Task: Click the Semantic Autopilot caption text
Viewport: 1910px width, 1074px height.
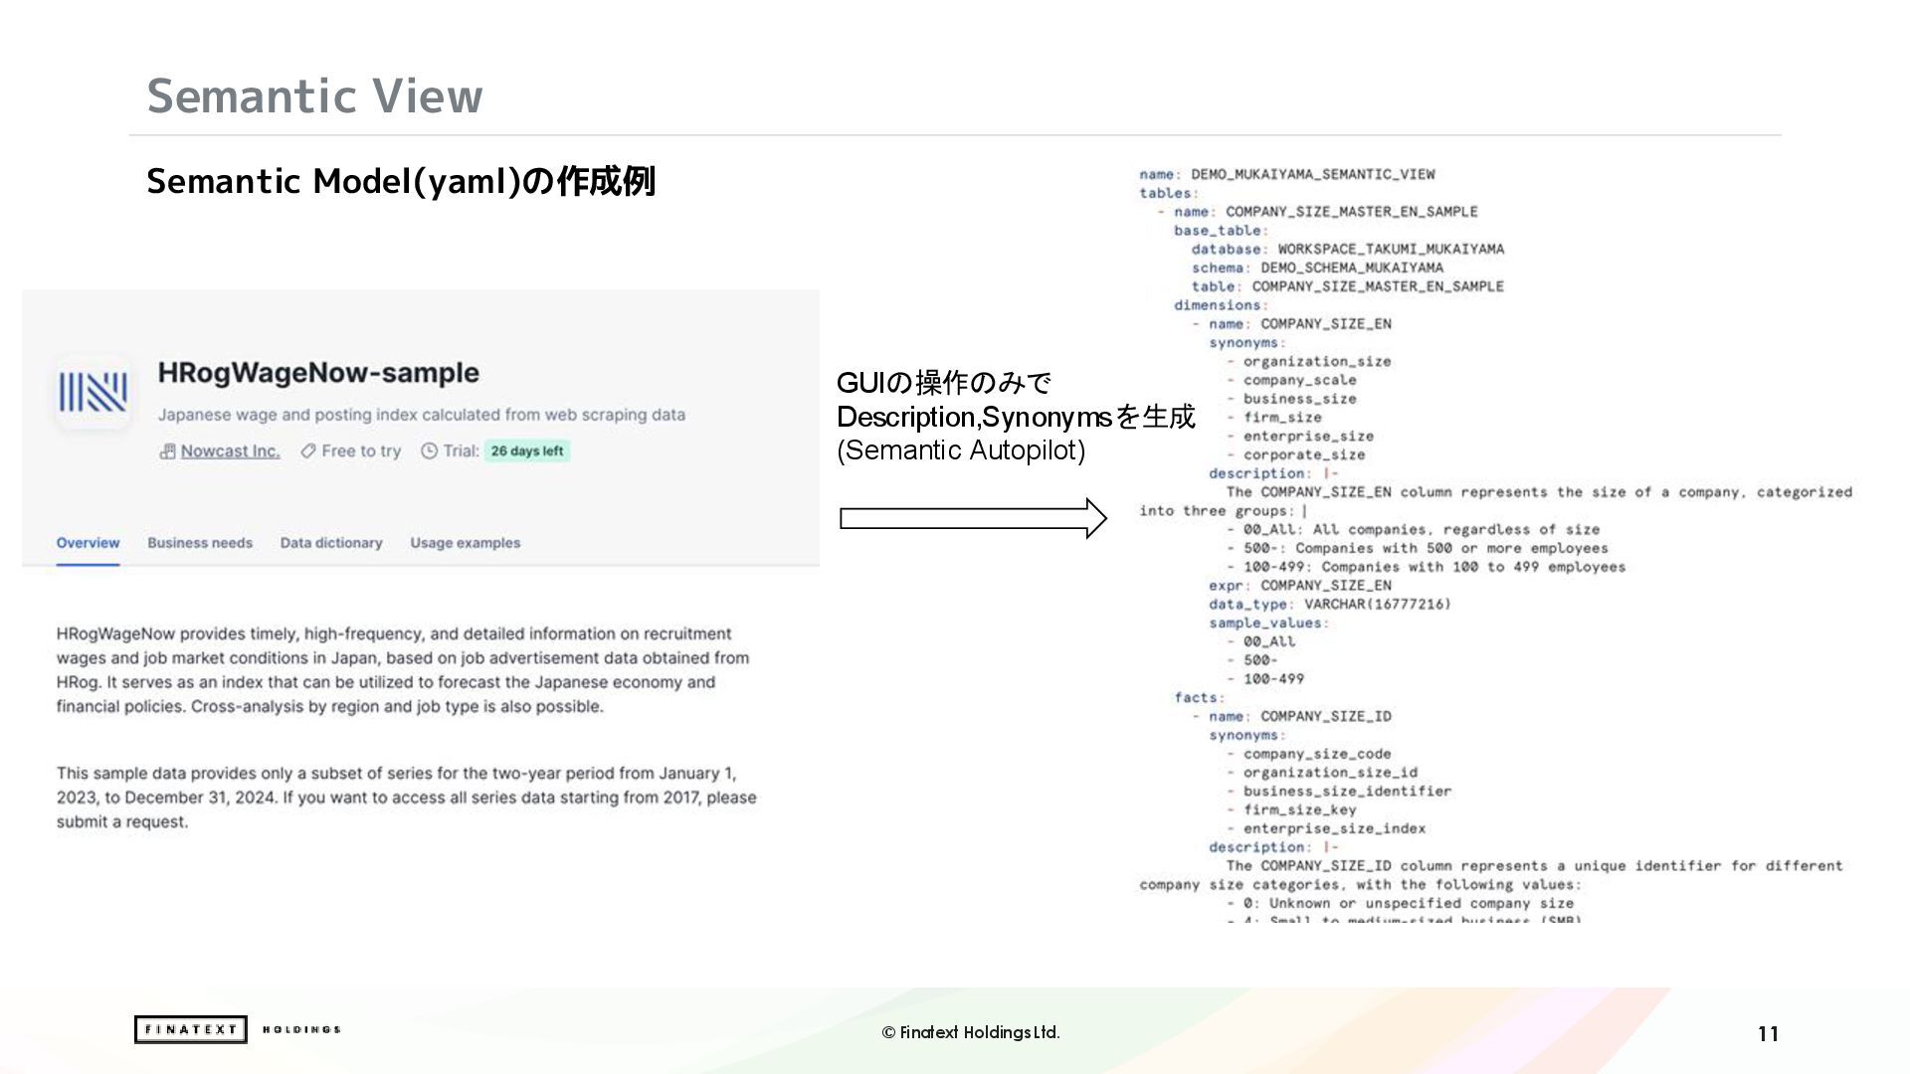Action: click(x=961, y=450)
